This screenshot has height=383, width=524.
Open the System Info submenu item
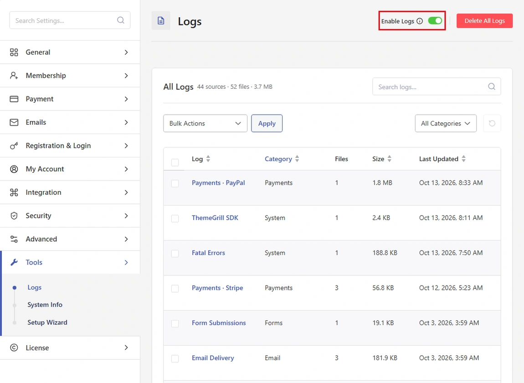coord(45,305)
